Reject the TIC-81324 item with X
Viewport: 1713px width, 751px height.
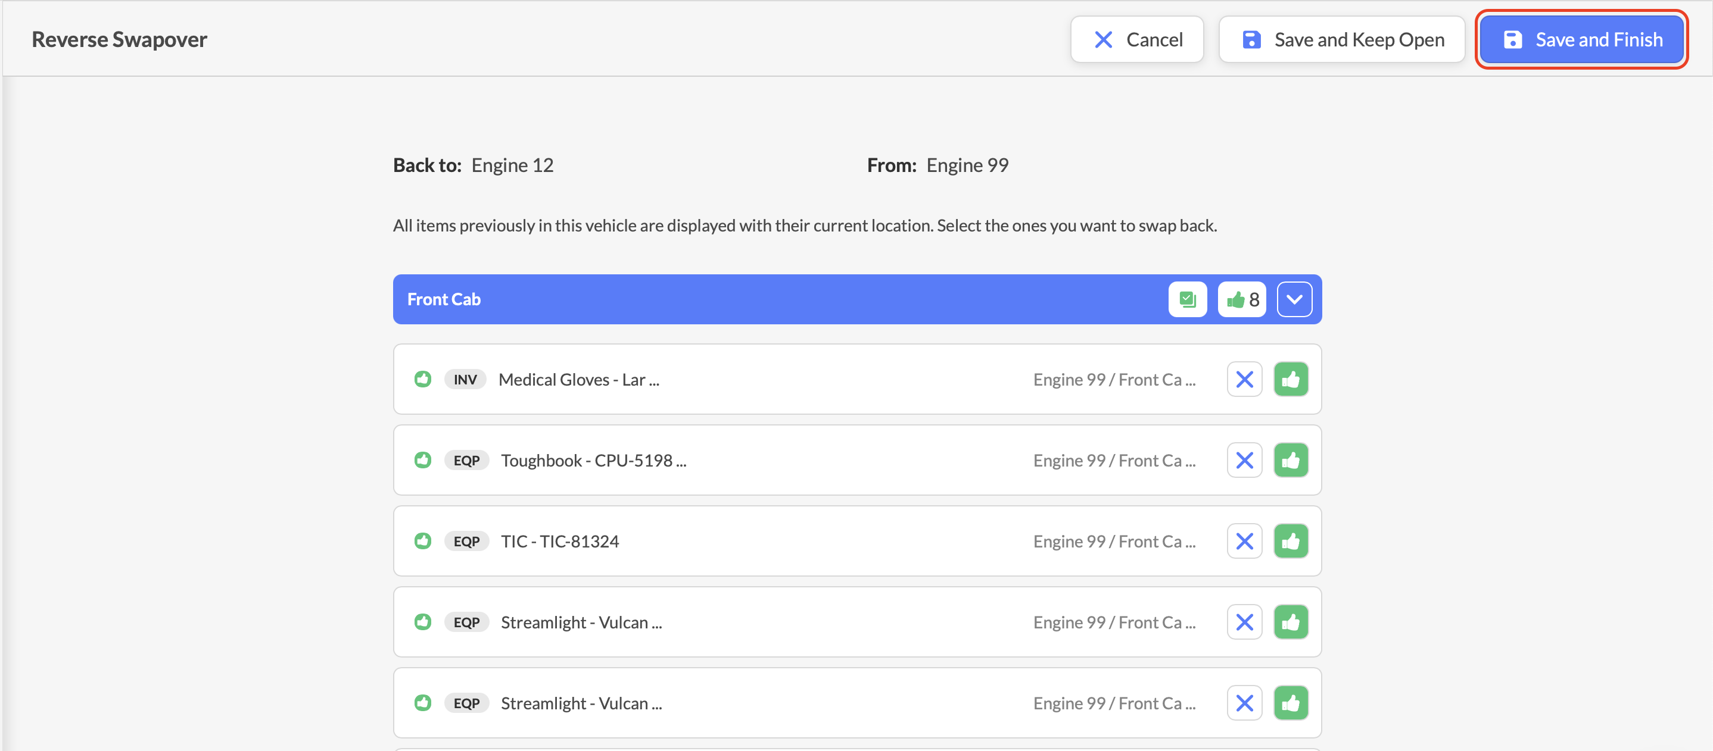point(1244,541)
